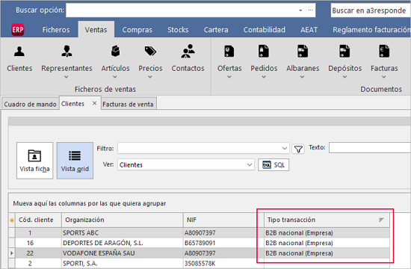Sort by Cód. cliente column header
The image size is (411, 269).
(38, 220)
